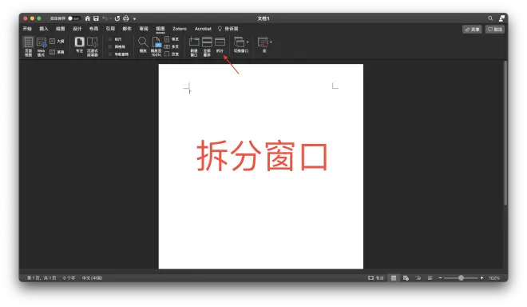Click the Undo arrow icon
This screenshot has height=307, width=527.
(x=105, y=18)
